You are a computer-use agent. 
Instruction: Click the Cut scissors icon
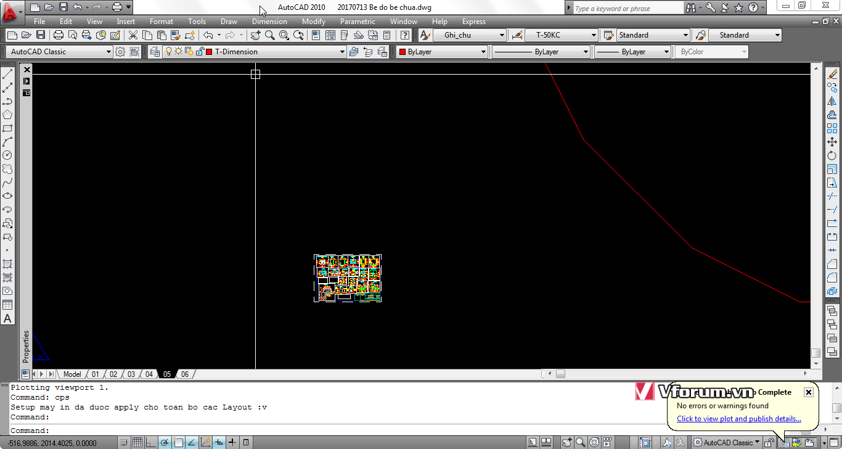[x=133, y=35]
